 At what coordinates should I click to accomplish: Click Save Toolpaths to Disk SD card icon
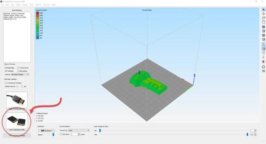coord(17,120)
